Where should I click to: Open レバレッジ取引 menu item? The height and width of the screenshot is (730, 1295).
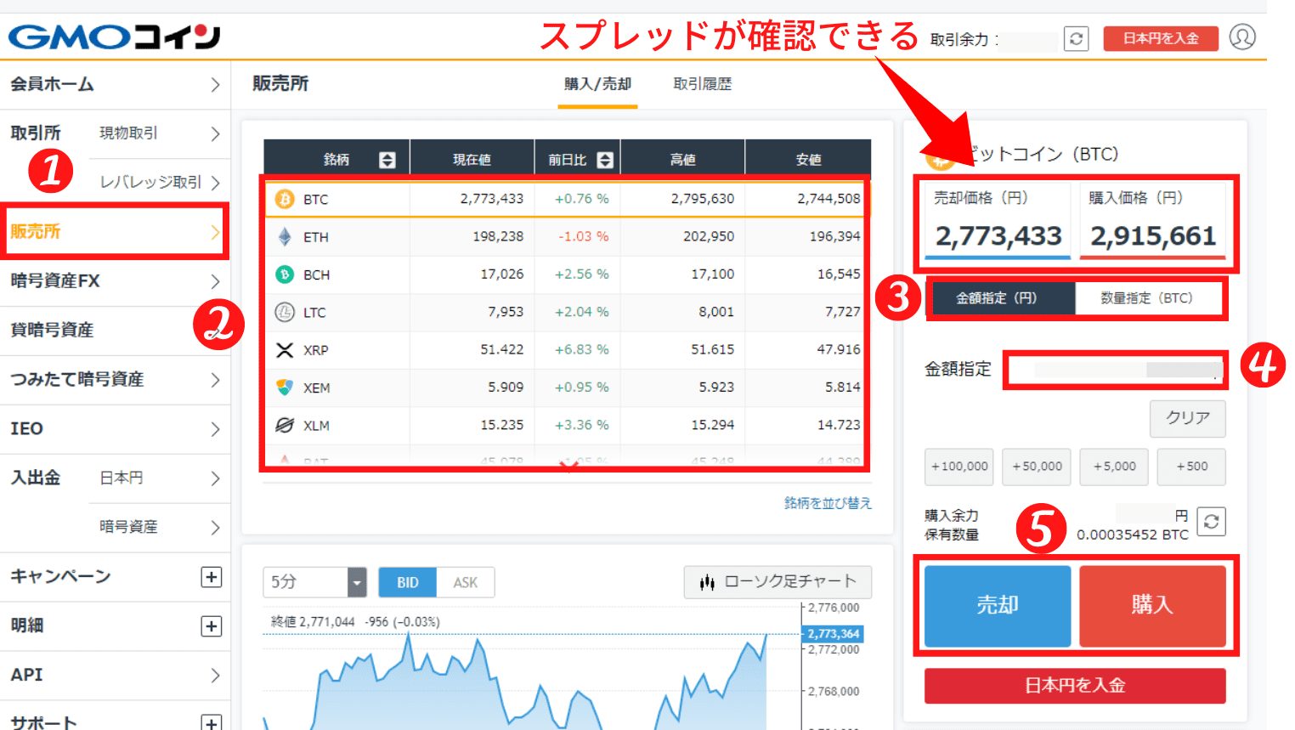pos(159,183)
